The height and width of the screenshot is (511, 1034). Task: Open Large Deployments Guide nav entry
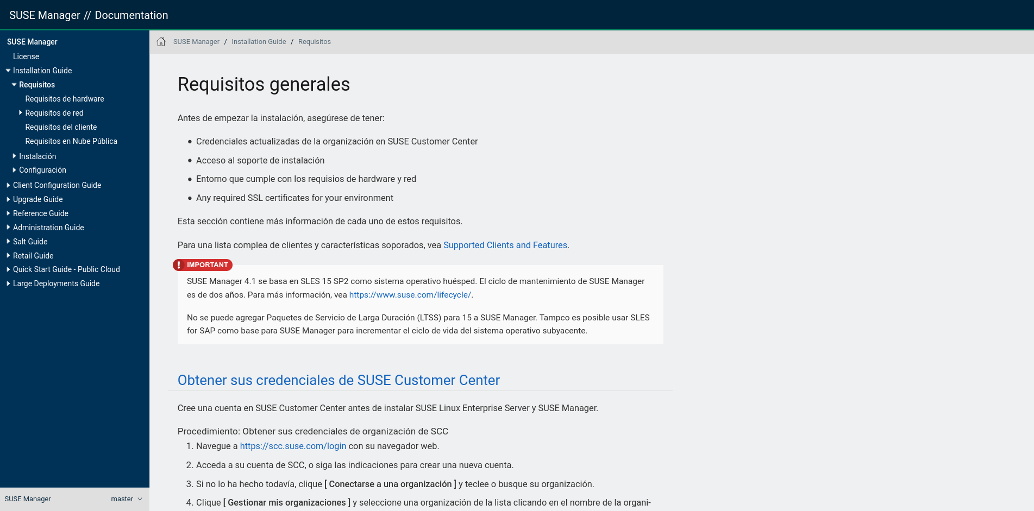coord(57,283)
